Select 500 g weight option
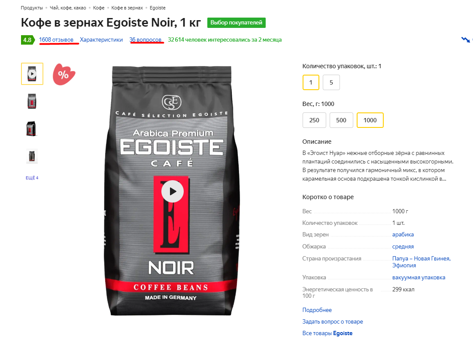 tap(341, 120)
